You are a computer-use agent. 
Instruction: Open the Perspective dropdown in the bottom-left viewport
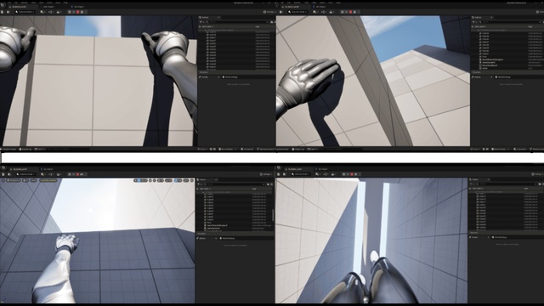click(x=14, y=180)
